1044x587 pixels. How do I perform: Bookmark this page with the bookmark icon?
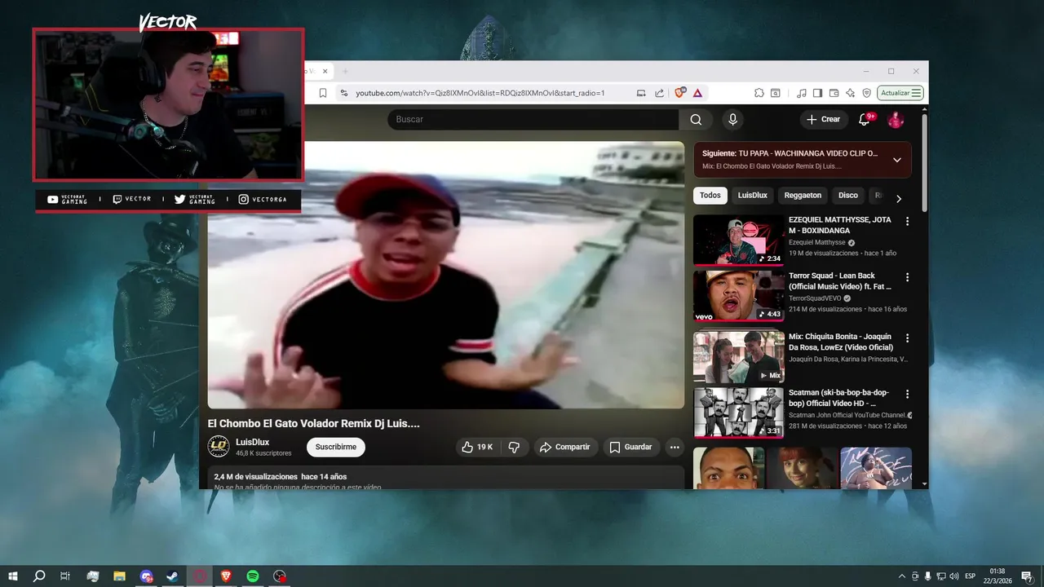click(323, 93)
